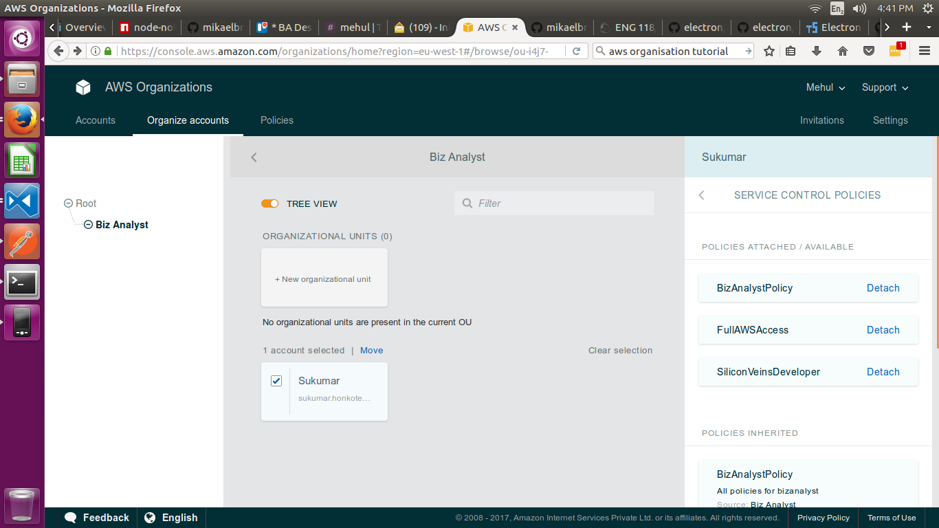Viewport: 939px width, 528px height.
Task: Open the system power gear menu
Action: 927,8
